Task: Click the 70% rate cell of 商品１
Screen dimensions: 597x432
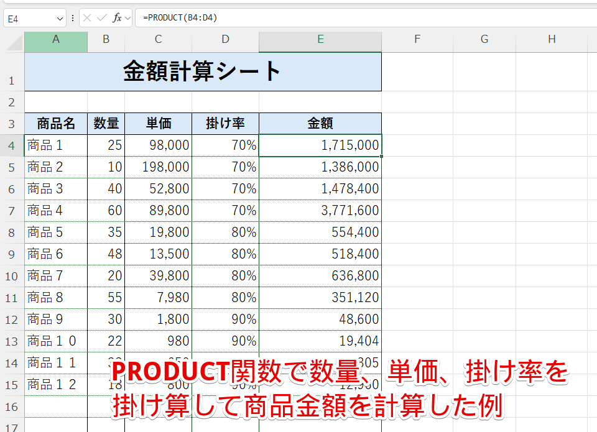Action: [x=225, y=145]
